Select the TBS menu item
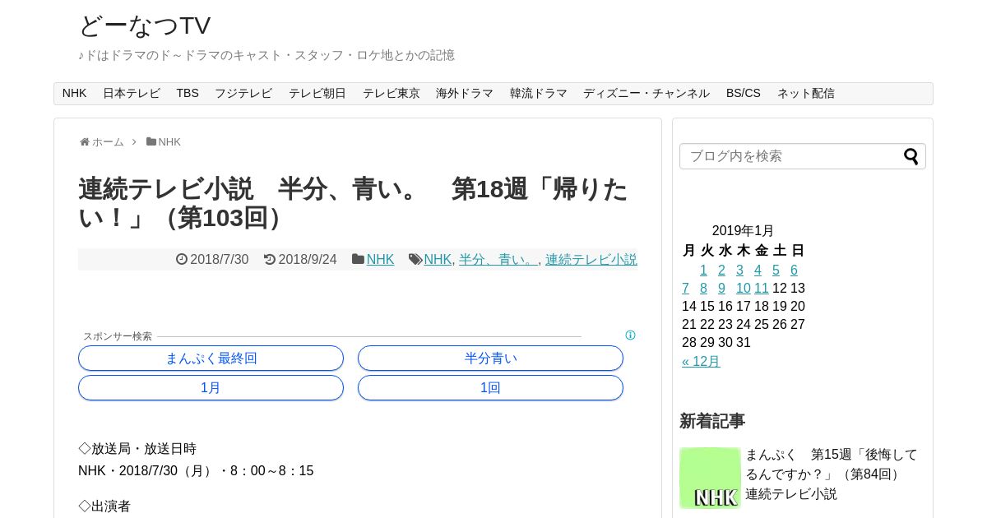Viewport: 987px width, 518px height. coord(188,94)
